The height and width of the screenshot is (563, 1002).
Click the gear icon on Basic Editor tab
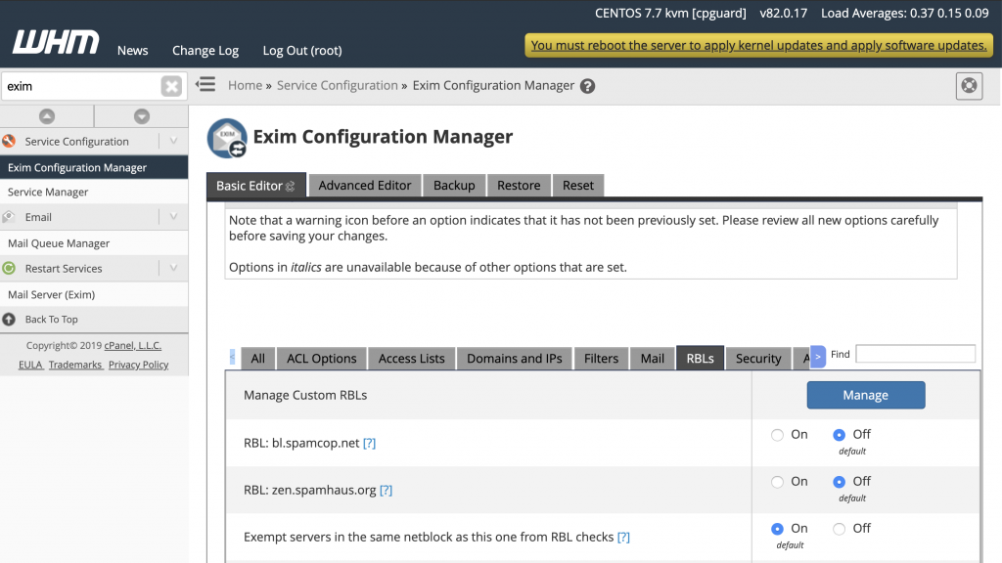pos(290,187)
